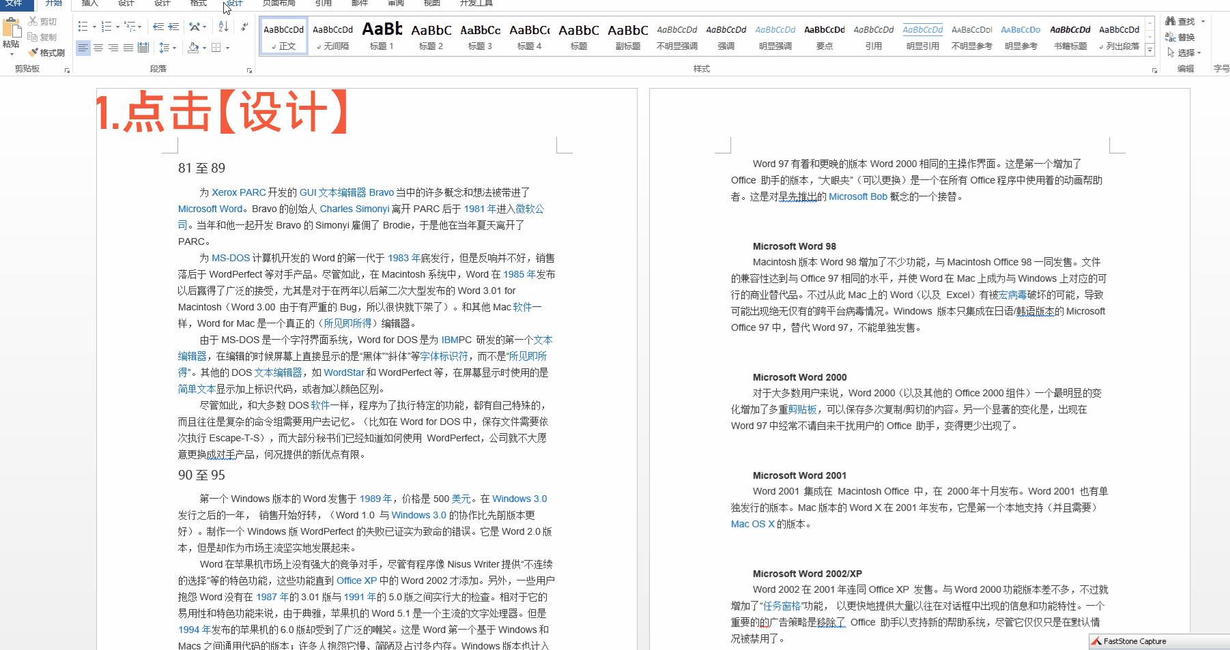
Task: Apply a numbered list
Action: (106, 26)
